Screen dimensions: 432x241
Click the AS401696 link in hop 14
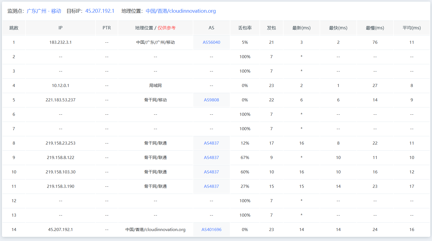[211, 230]
